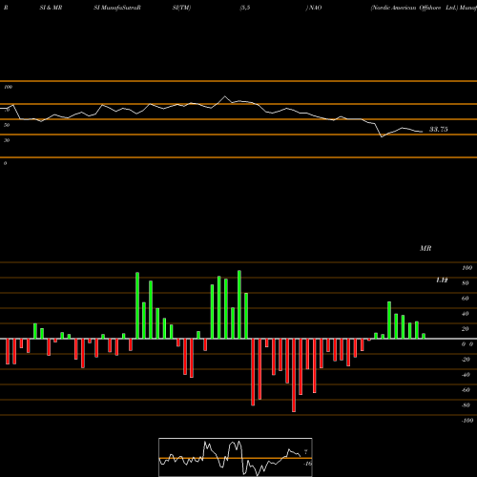
Task: Click the RSI line peak above 70 band
Action: [x=225, y=96]
